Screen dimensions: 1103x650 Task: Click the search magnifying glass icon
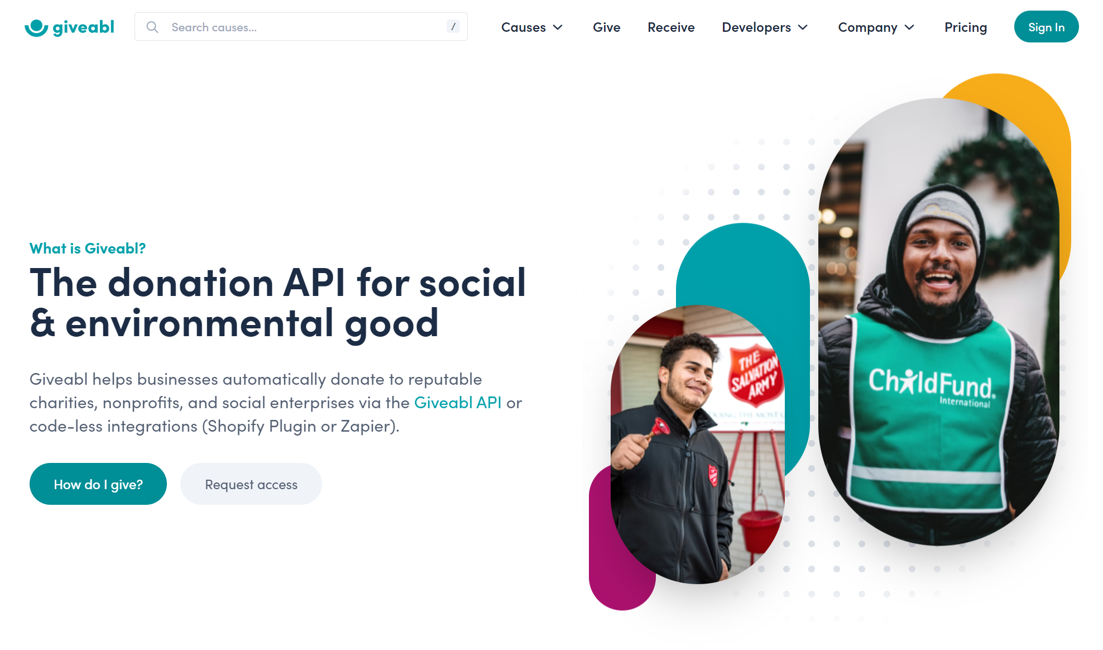click(153, 27)
